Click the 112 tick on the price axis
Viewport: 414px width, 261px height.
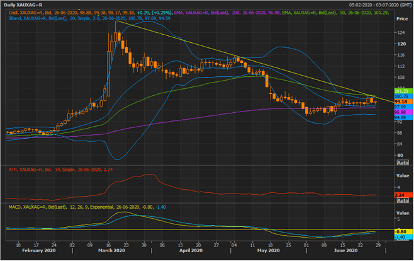pyautogui.click(x=401, y=66)
